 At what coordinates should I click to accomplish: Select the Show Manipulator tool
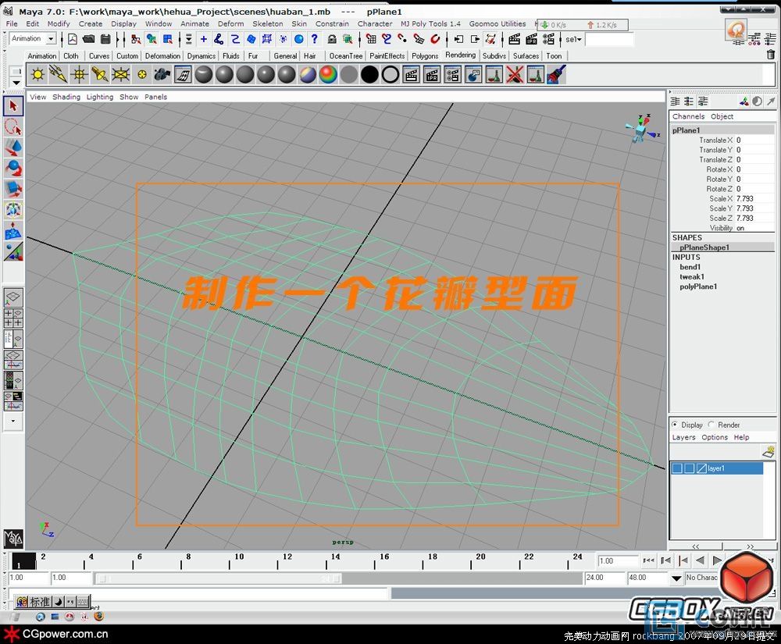(13, 252)
